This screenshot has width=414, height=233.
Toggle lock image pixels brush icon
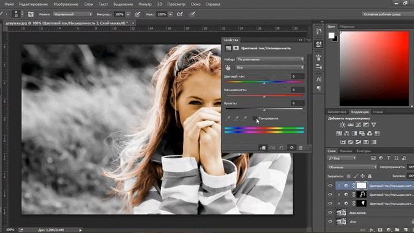click(356, 176)
